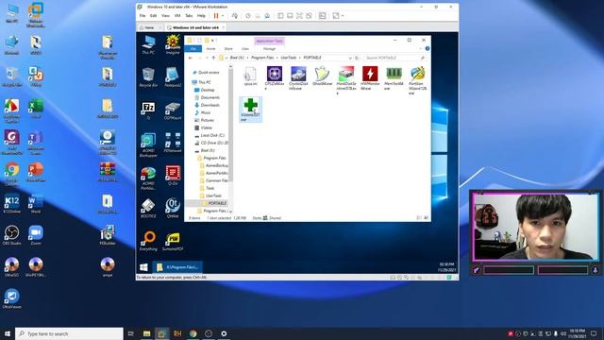
Task: Open the 7z shortcut on VM desktop
Action: [x=148, y=111]
